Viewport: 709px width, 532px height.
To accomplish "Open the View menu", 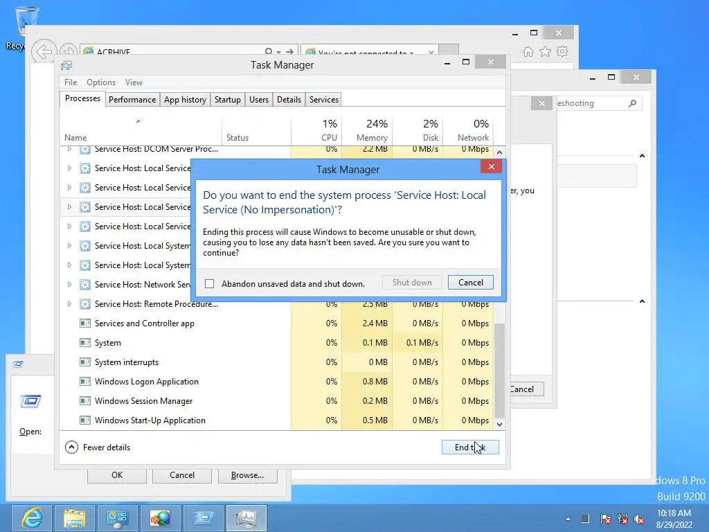I will pyautogui.click(x=134, y=82).
